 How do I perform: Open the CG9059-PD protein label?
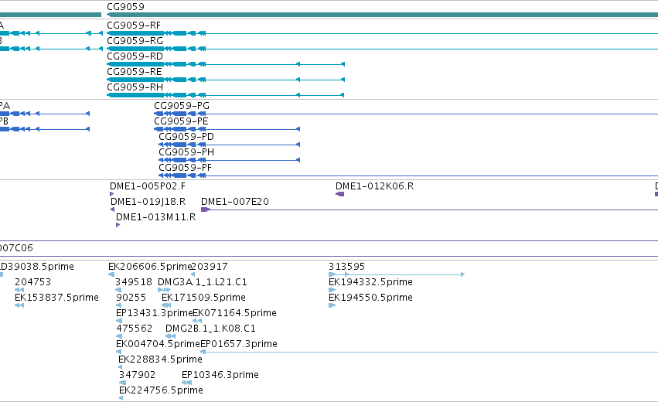[186, 137]
